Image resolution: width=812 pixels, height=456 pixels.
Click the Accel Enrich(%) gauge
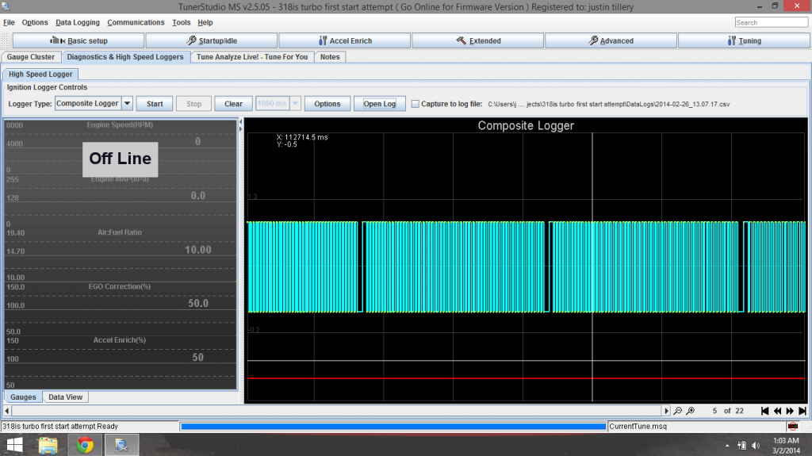[121, 362]
